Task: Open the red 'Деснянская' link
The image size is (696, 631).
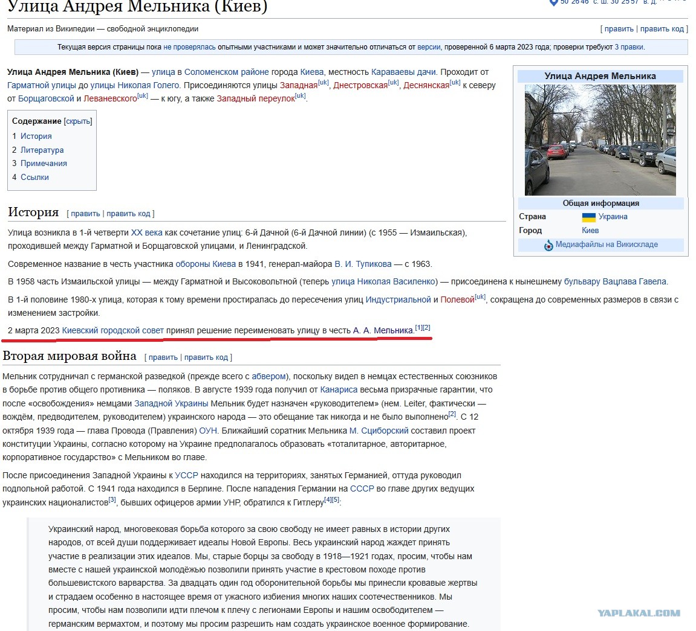Action: pos(426,86)
